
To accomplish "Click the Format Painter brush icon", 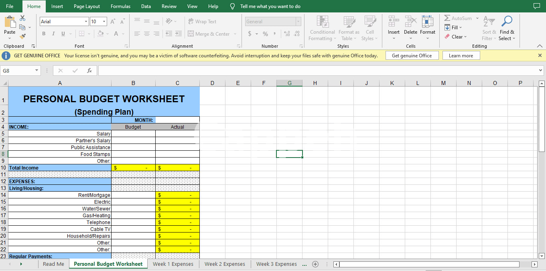I will (x=22, y=36).
